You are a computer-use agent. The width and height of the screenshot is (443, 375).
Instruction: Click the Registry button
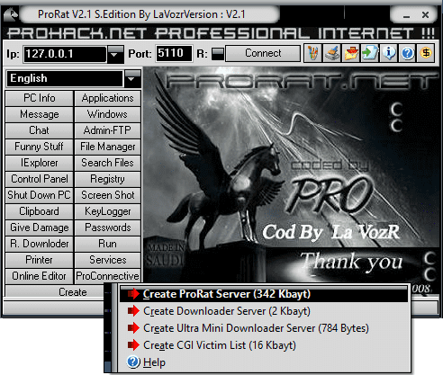point(107,179)
